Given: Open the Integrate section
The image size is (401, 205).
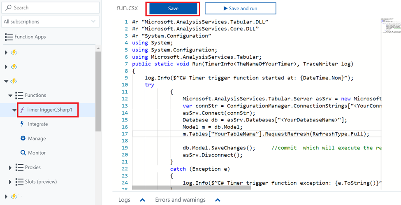Looking at the screenshot, I should (x=38, y=124).
